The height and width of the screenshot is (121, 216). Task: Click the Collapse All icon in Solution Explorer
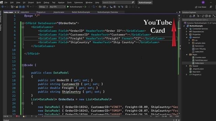(x=206, y=16)
